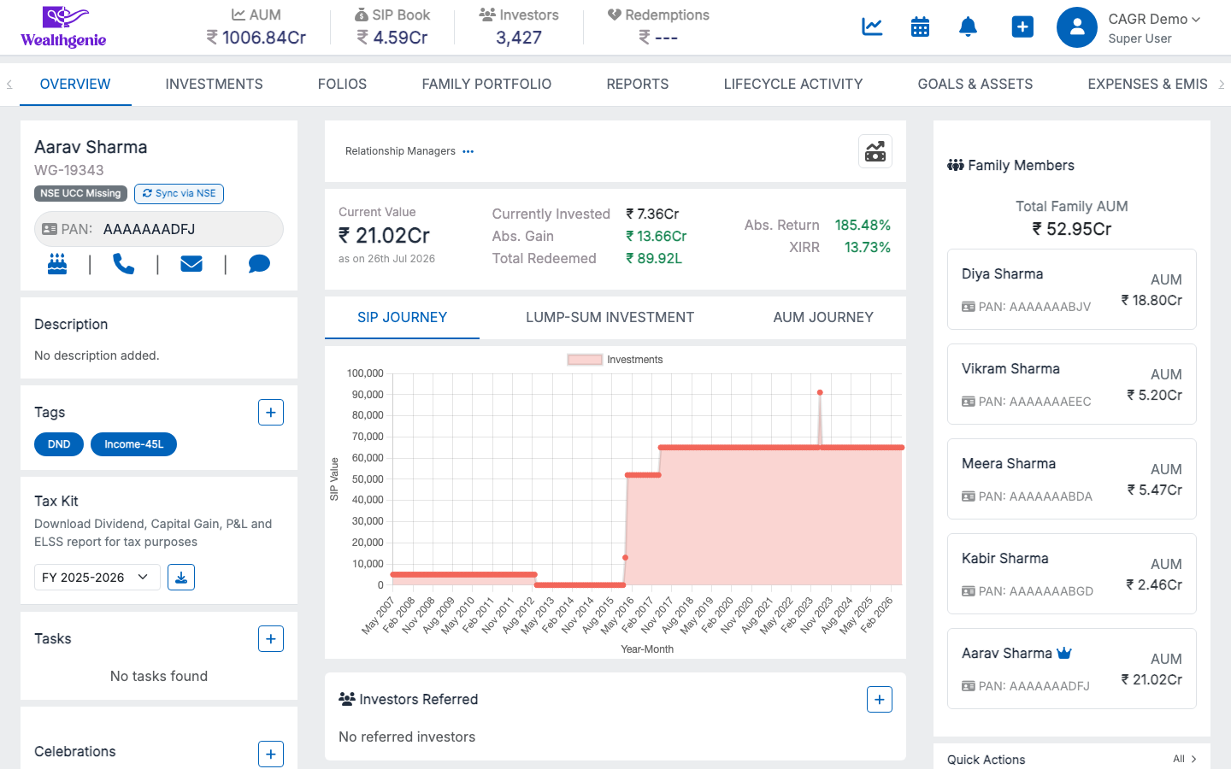The width and height of the screenshot is (1231, 769).
Task: Download the Tax Kit report
Action: (181, 578)
